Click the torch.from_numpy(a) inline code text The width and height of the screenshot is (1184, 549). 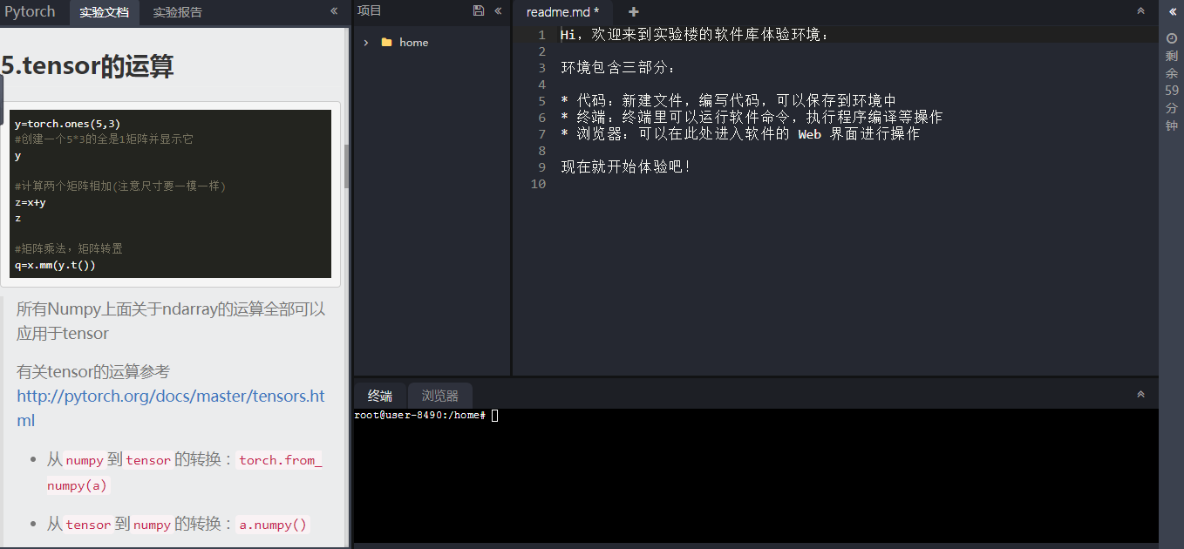coord(279,459)
